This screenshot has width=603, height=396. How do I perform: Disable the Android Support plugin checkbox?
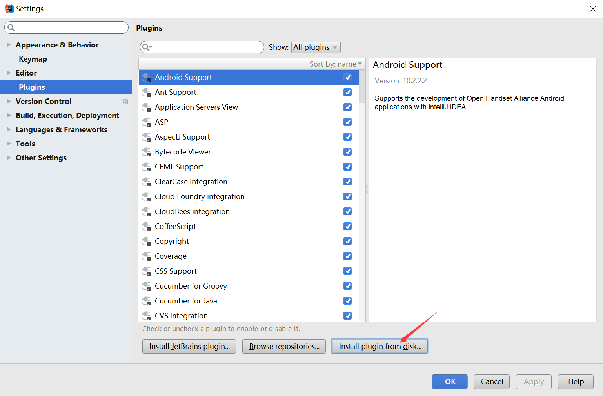pyautogui.click(x=347, y=77)
